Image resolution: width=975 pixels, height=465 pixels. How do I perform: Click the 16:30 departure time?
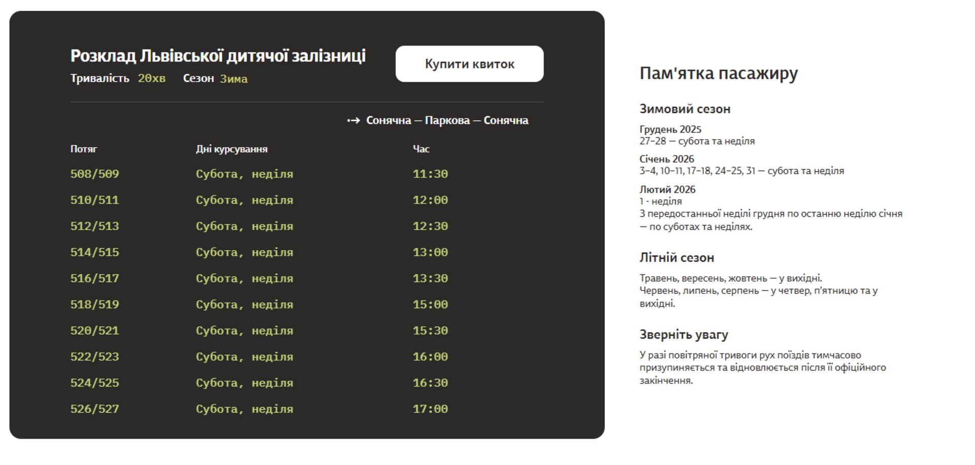click(x=430, y=383)
